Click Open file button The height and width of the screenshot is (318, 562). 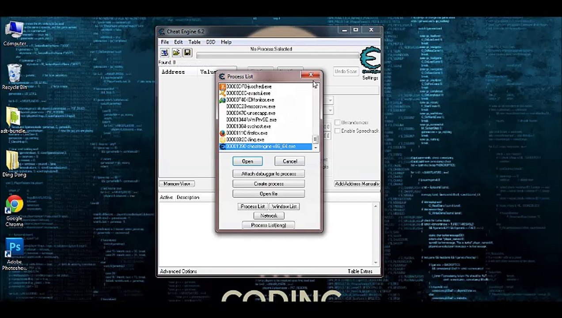(269, 194)
